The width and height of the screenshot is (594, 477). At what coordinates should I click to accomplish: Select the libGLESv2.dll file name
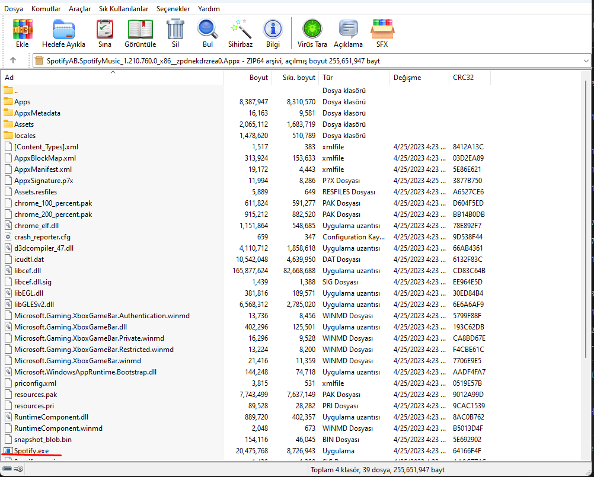[x=34, y=305]
